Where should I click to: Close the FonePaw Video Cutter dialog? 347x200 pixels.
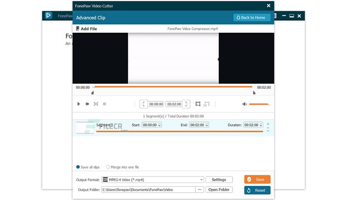click(x=269, y=6)
